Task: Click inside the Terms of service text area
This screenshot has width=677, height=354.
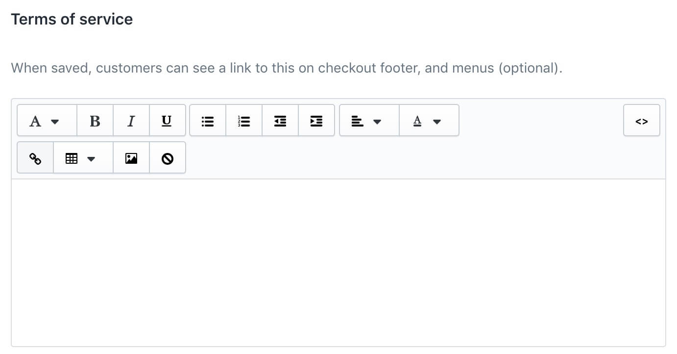Action: pyautogui.click(x=338, y=263)
